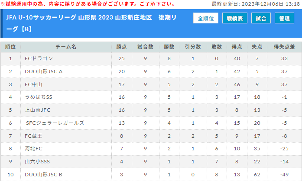The width and height of the screenshot is (302, 185).
Task: Select team FC蔵王
Action: pyautogui.click(x=33, y=136)
